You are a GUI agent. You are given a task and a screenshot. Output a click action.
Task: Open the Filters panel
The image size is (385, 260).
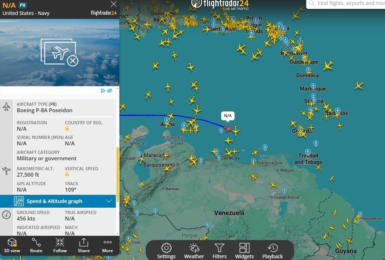coord(220,251)
